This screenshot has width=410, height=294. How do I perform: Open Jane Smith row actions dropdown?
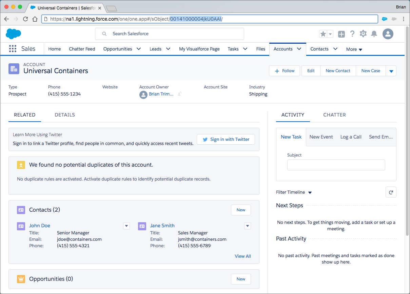[x=248, y=226]
